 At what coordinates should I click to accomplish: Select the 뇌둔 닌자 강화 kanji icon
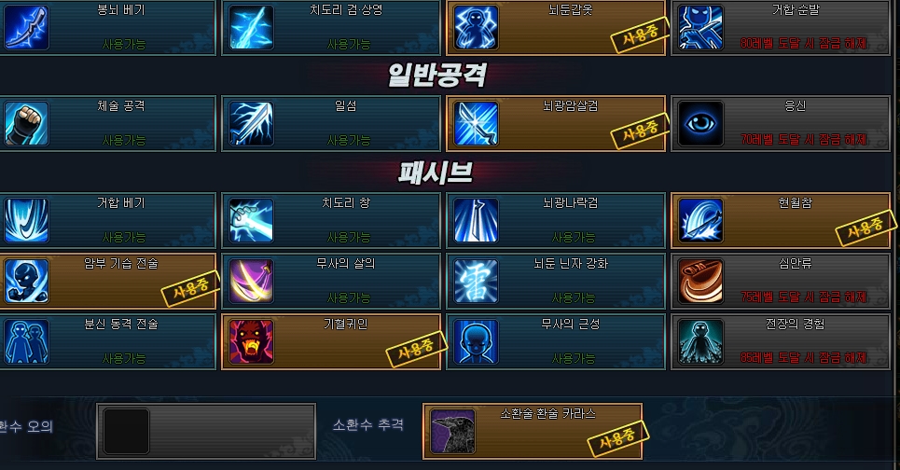[476, 282]
